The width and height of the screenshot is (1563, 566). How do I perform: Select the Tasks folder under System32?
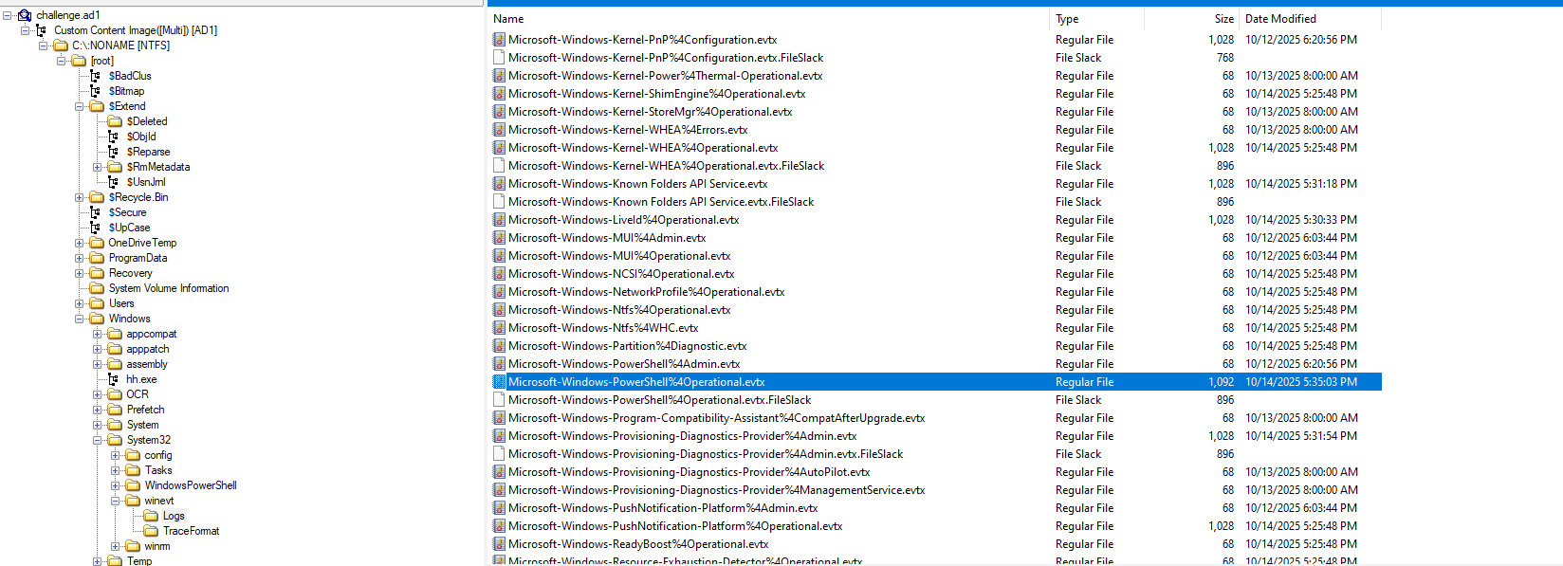coord(158,470)
